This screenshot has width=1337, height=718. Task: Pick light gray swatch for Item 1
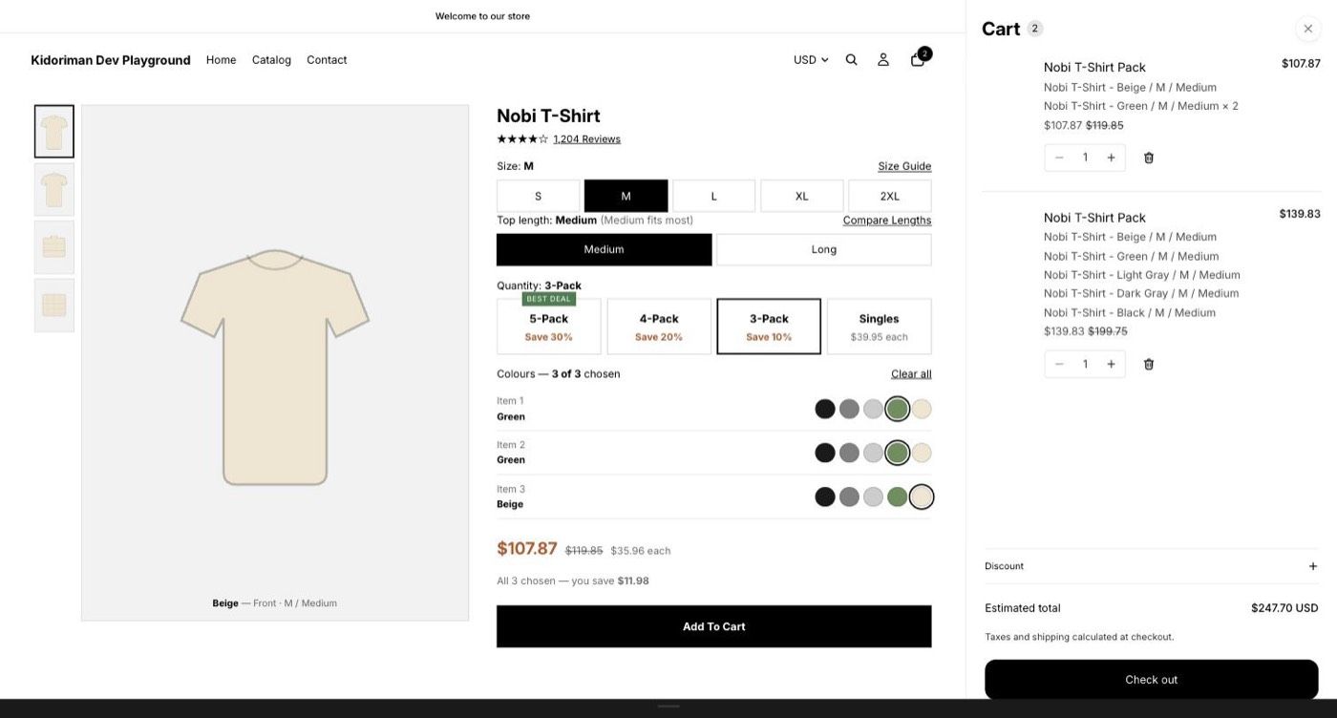(873, 409)
